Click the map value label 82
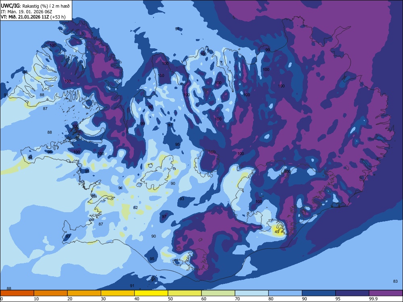The height and width of the screenshot is (302, 403). (135, 207)
